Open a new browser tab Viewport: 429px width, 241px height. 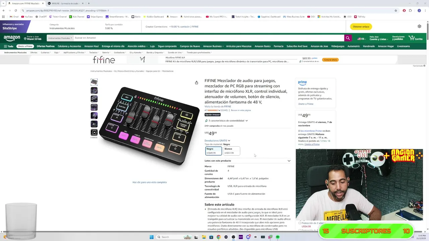tap(88, 3)
